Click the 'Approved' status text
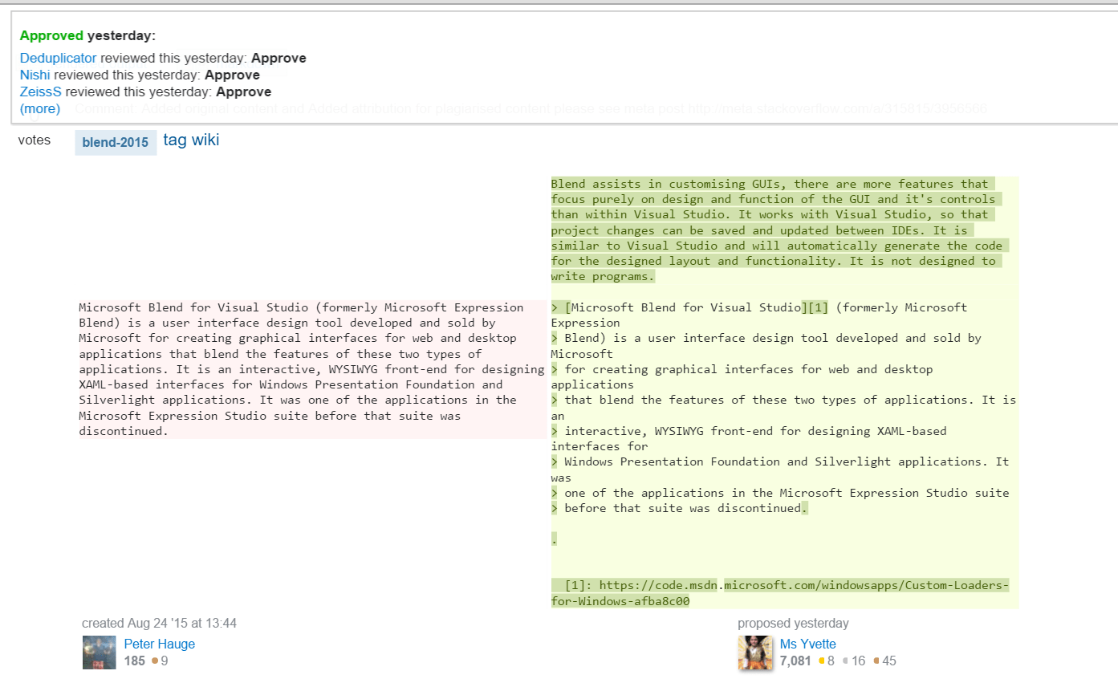1118x683 pixels. tap(51, 35)
